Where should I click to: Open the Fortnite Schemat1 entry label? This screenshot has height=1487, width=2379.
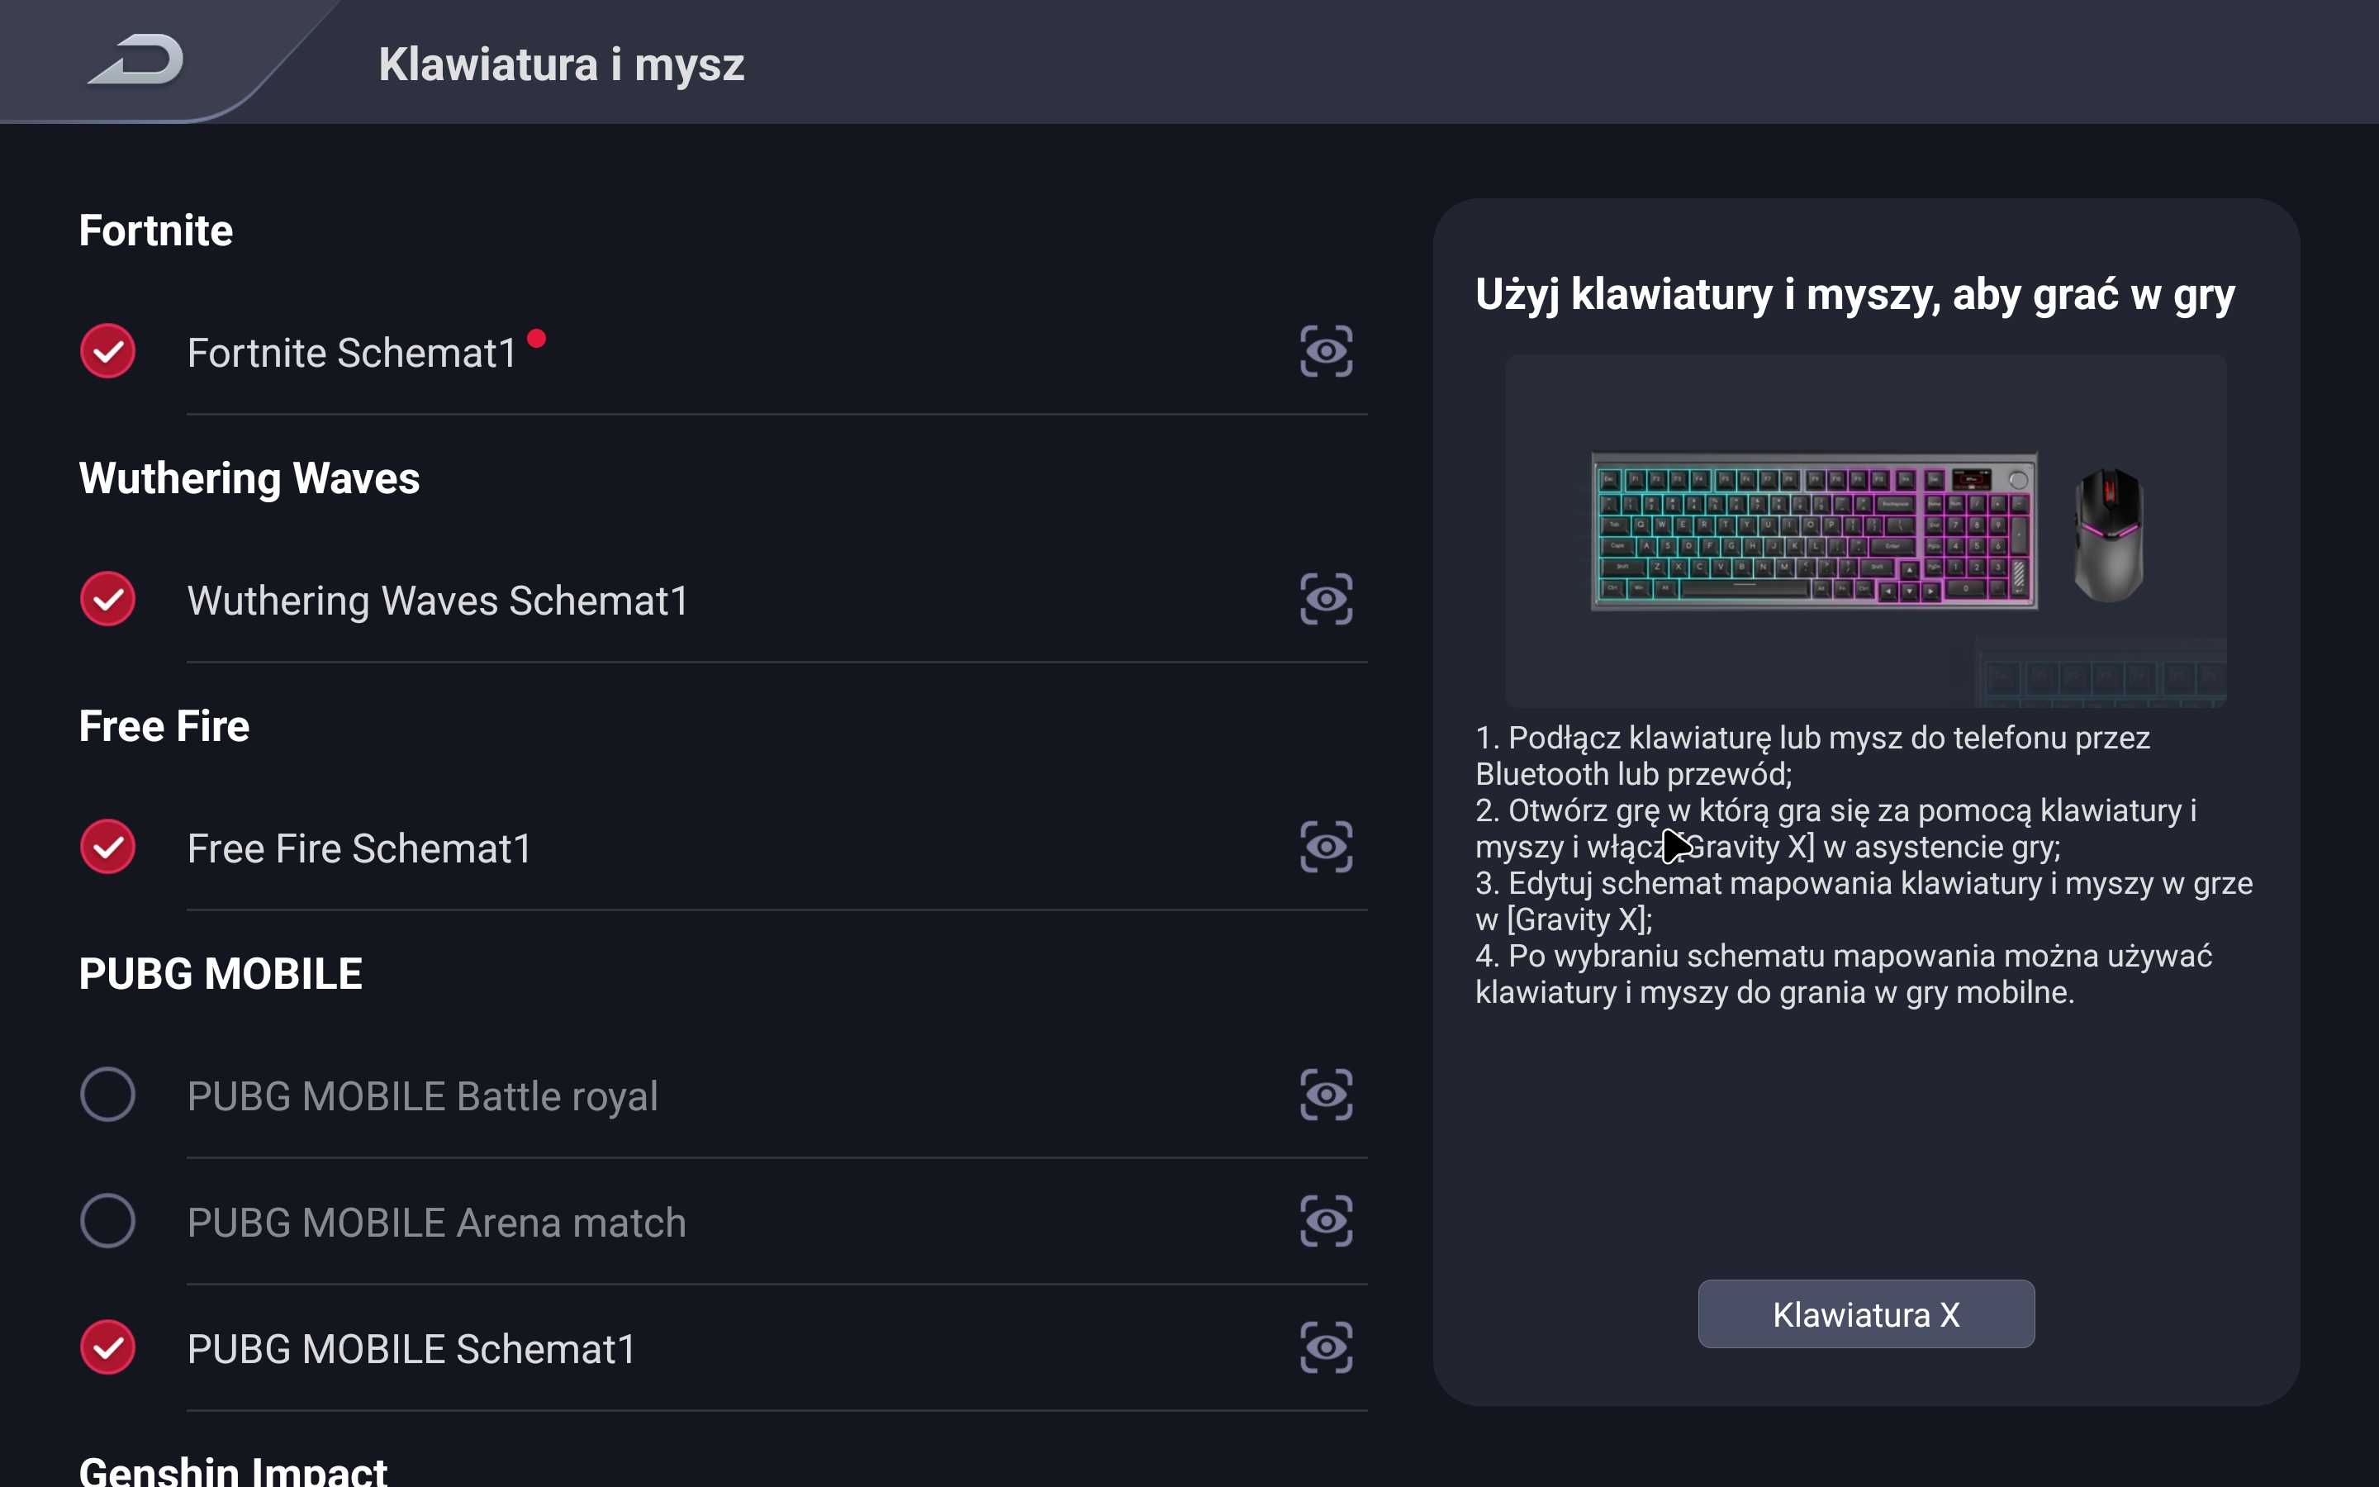(x=351, y=353)
